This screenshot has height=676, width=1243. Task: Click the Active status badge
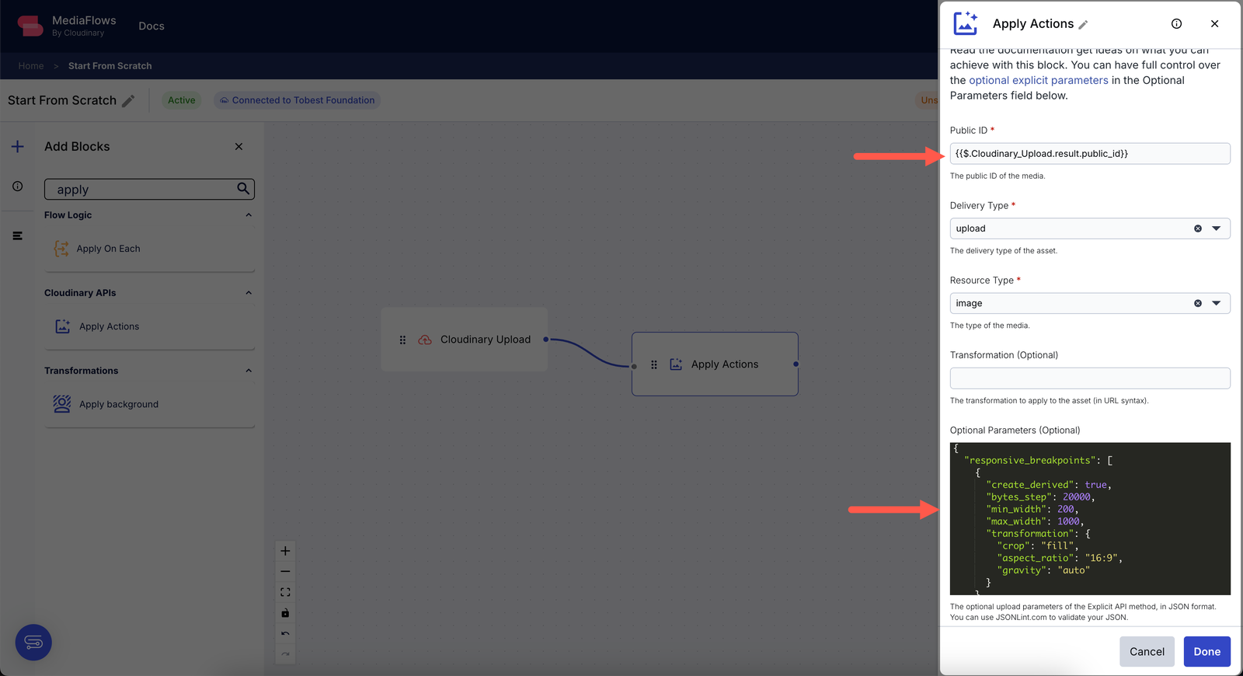pos(182,100)
